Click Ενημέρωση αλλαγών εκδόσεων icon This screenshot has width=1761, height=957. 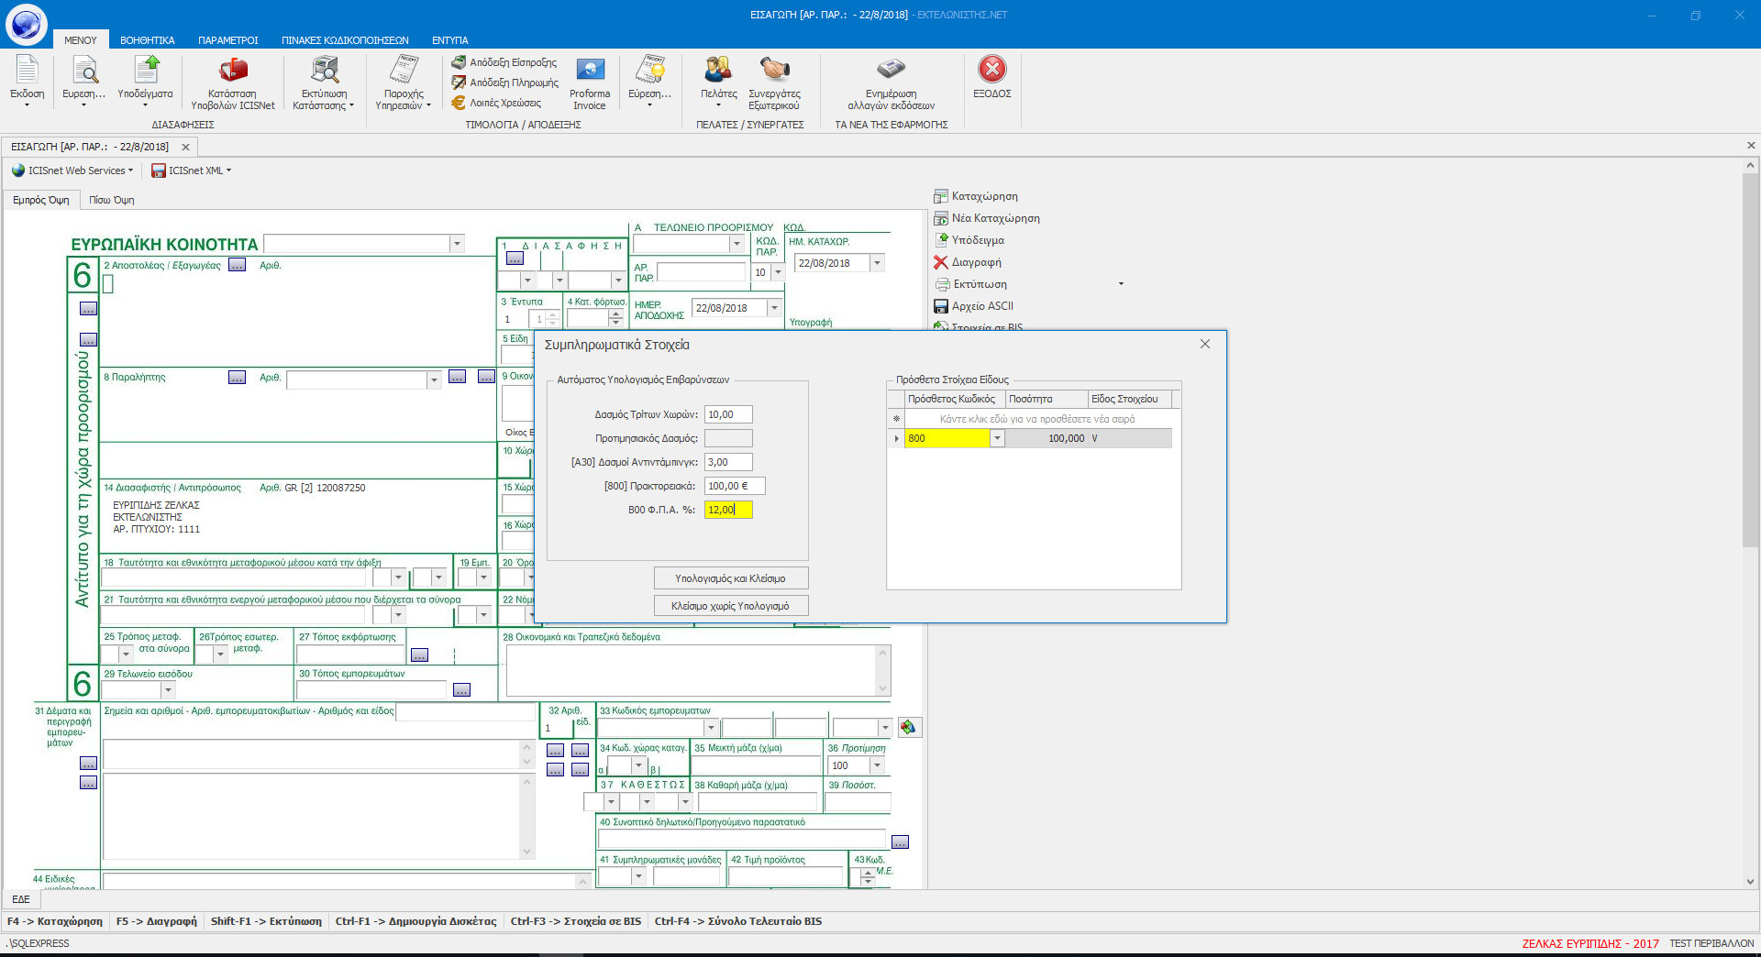(x=891, y=70)
